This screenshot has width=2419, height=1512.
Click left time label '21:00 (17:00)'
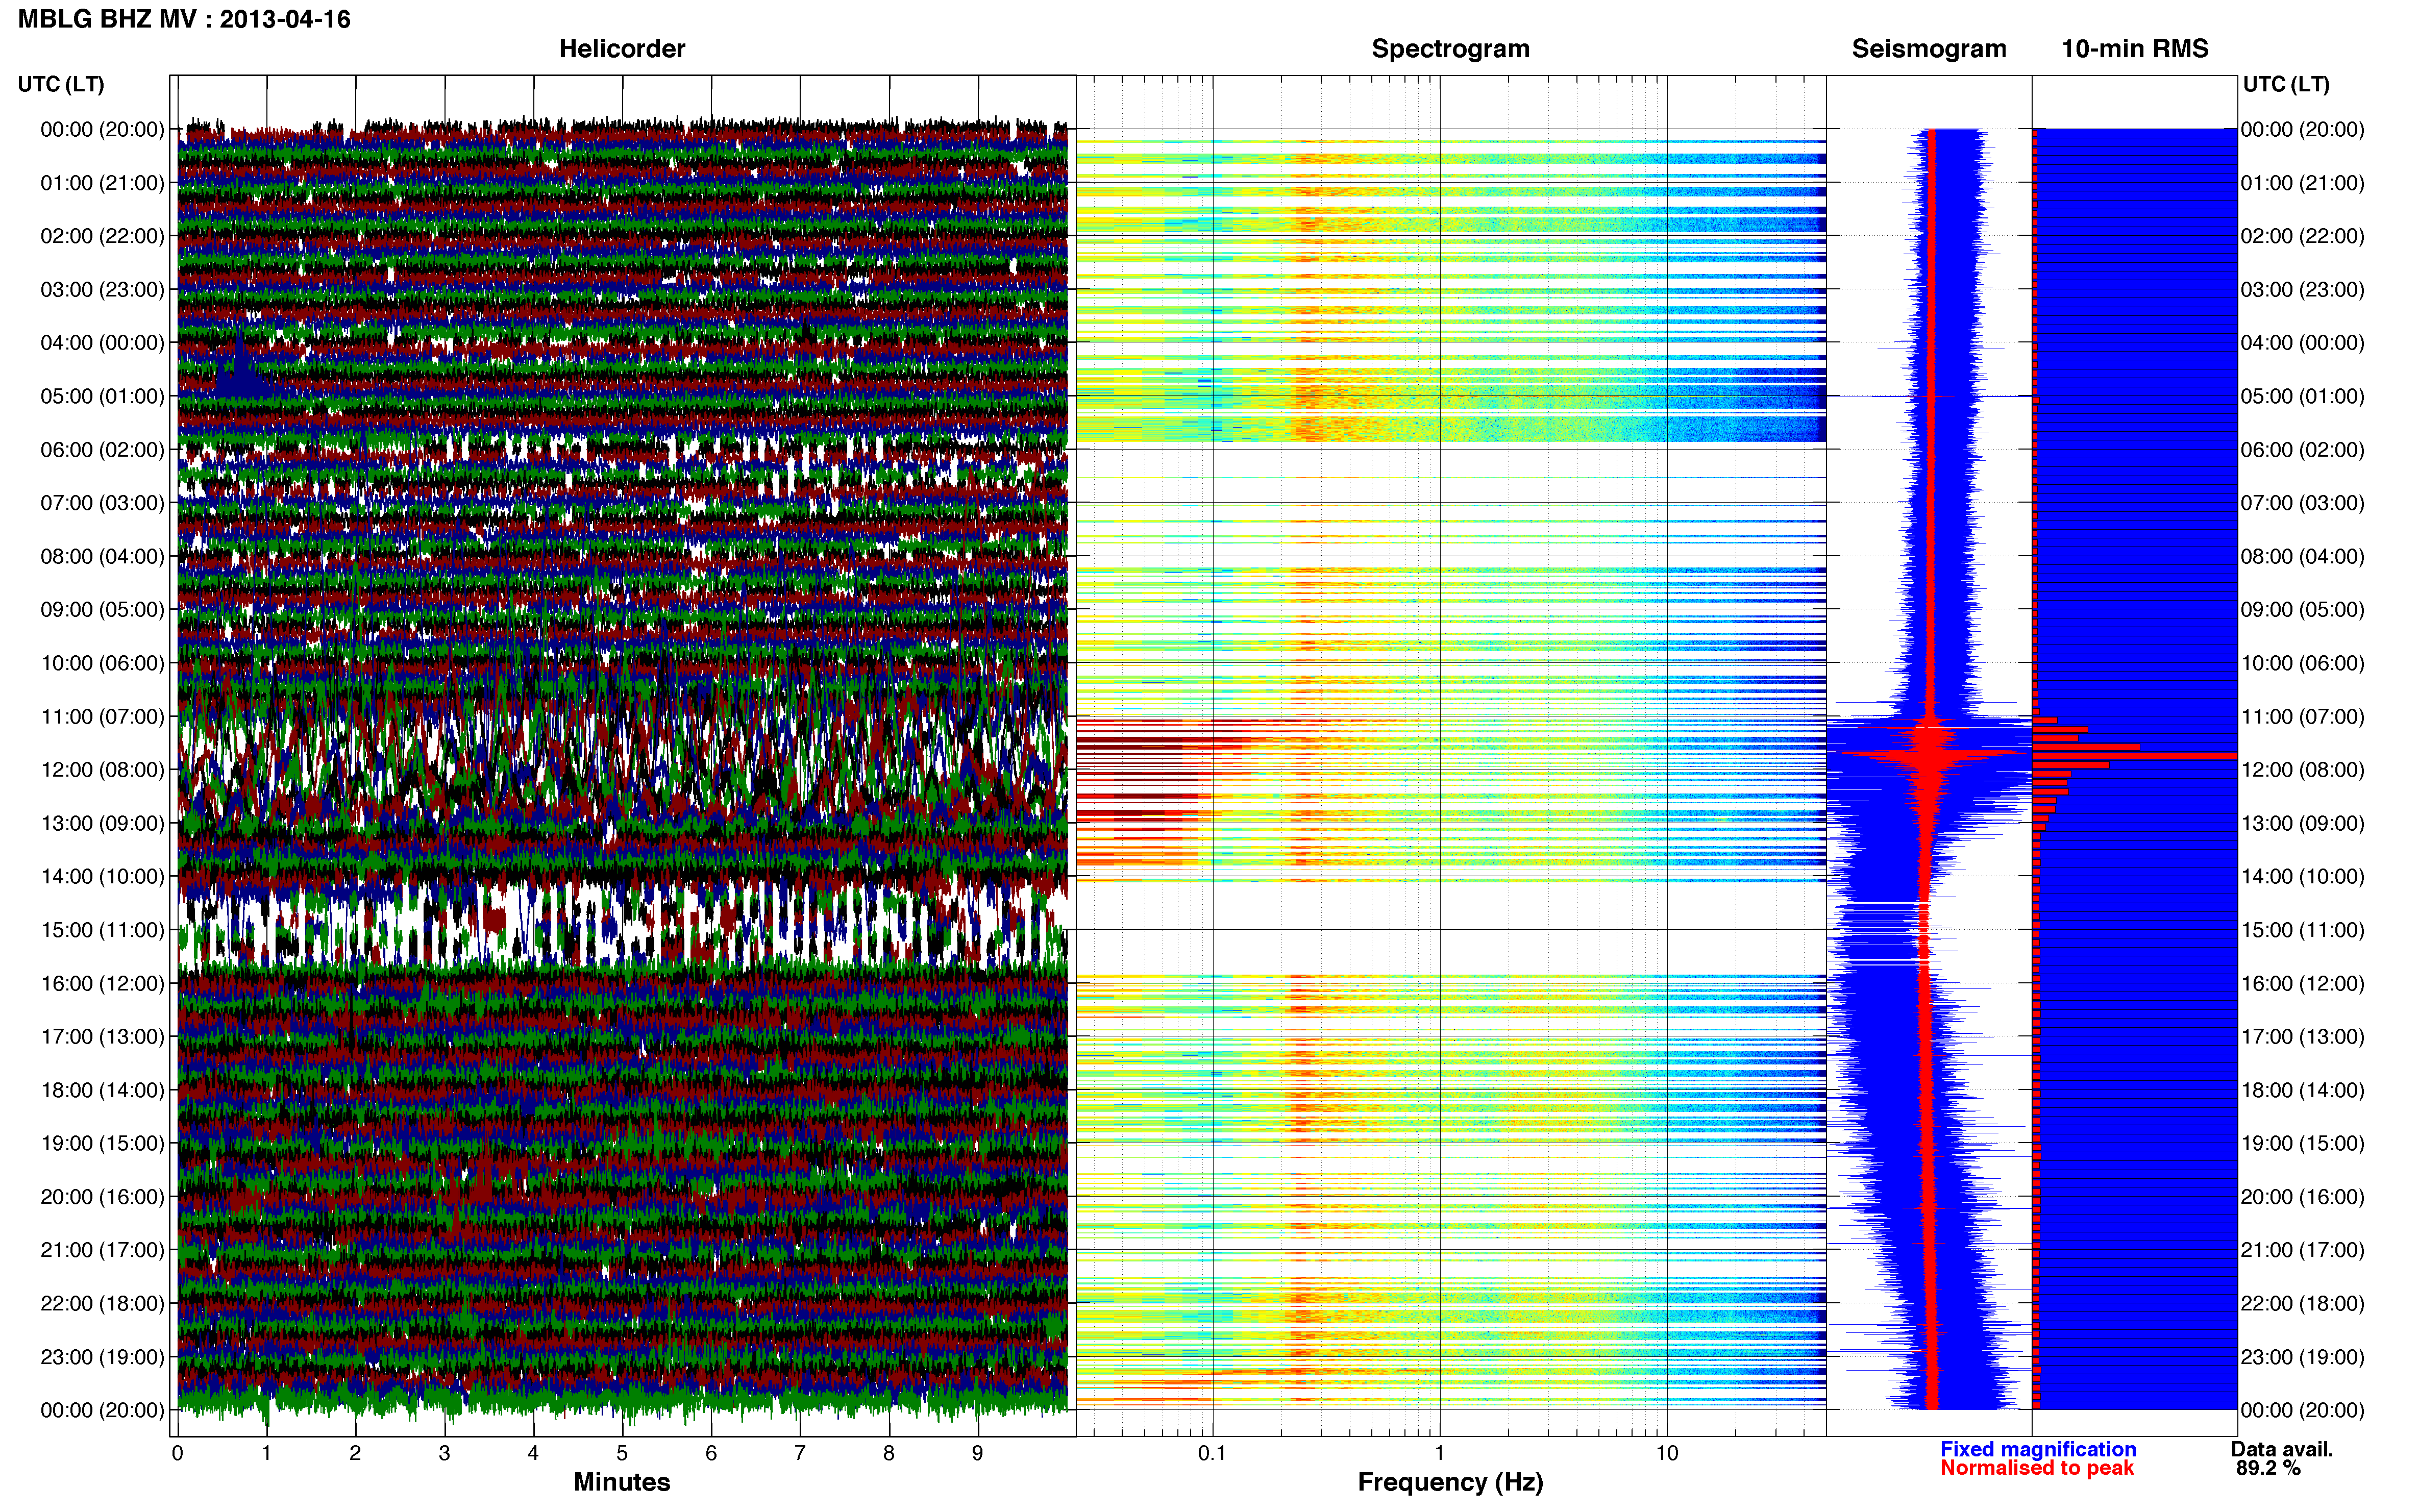(x=102, y=1250)
